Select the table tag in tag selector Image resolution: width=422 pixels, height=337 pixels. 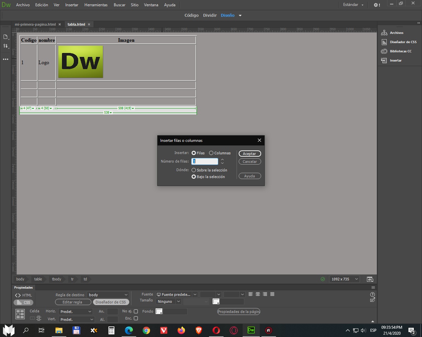tap(38, 279)
